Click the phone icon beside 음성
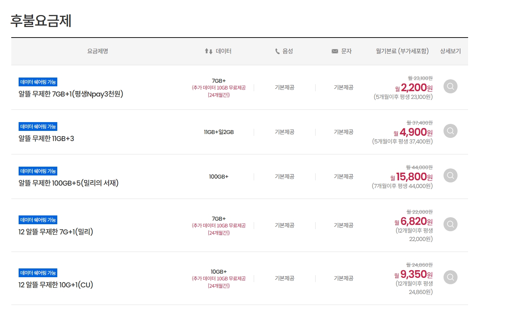This screenshot has height=320, width=518. pos(277,51)
